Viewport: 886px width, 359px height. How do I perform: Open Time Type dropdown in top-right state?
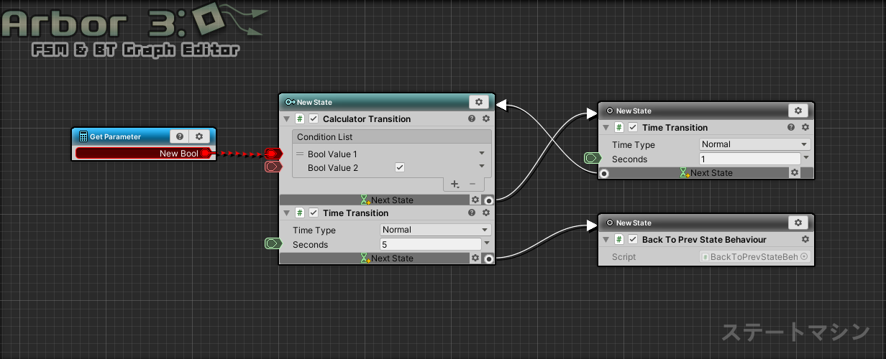tap(754, 144)
